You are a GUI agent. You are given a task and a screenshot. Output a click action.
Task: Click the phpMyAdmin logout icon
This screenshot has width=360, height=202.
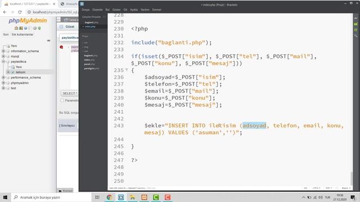(x=21, y=28)
